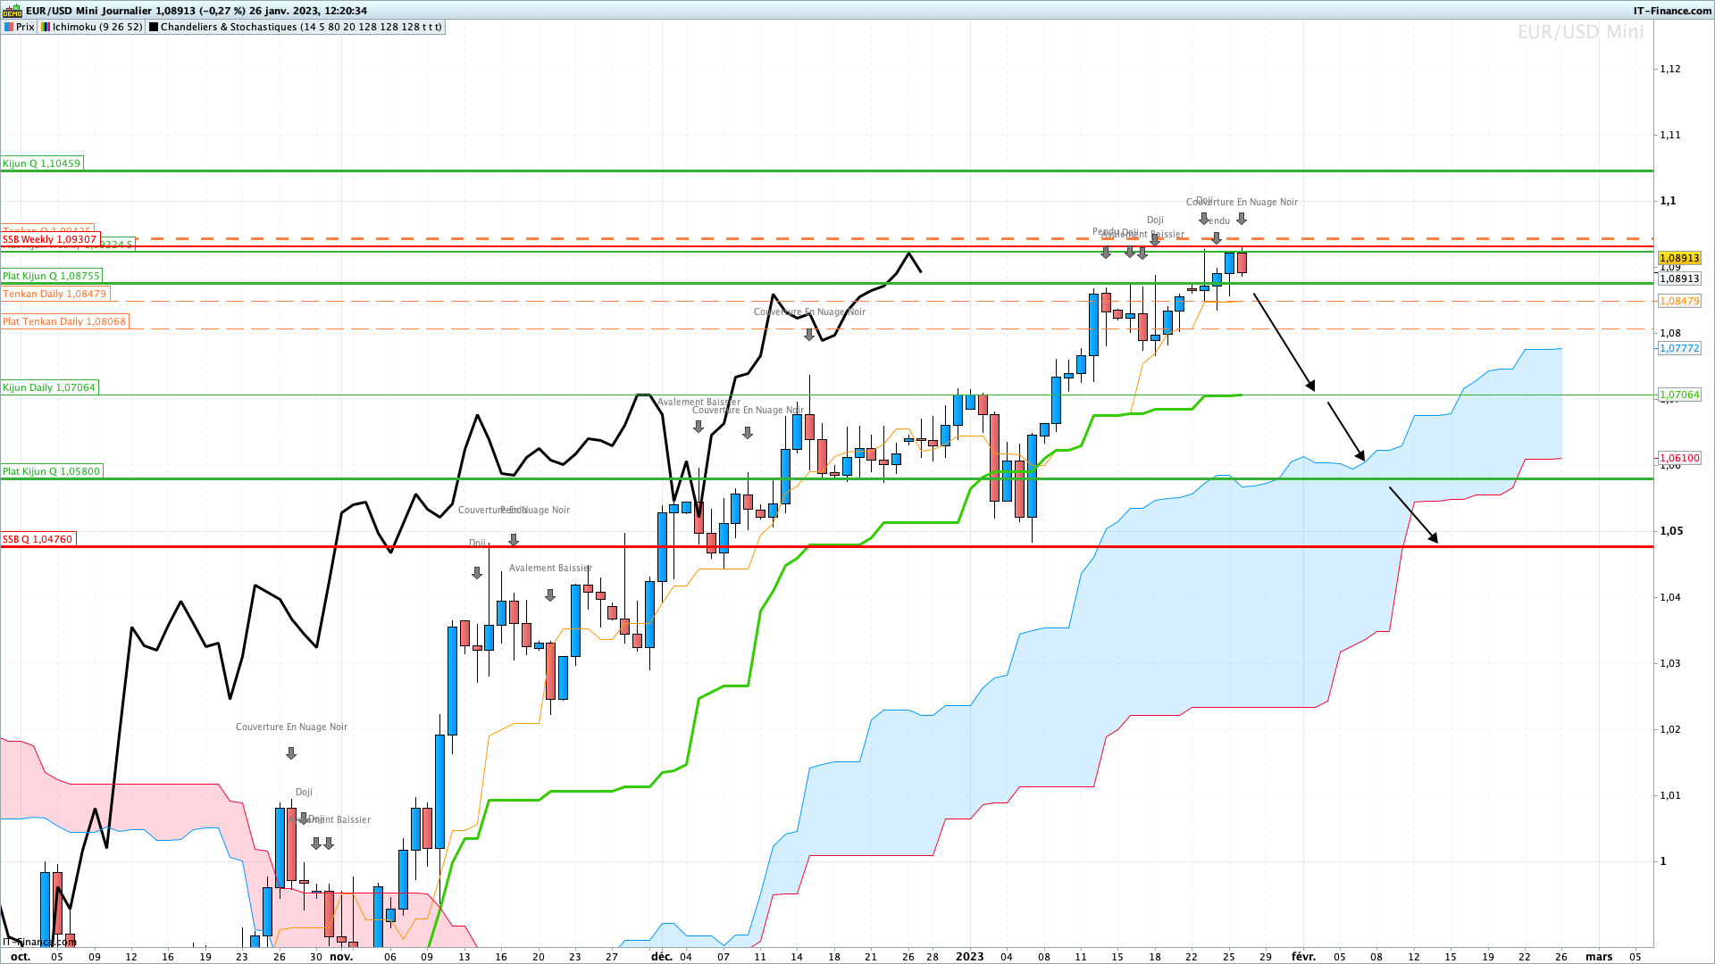This screenshot has width=1715, height=964.
Task: Click the 1,12 price scale label
Action: pyautogui.click(x=1670, y=69)
